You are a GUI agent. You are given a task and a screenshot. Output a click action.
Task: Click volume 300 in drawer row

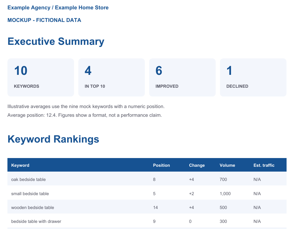(223, 221)
